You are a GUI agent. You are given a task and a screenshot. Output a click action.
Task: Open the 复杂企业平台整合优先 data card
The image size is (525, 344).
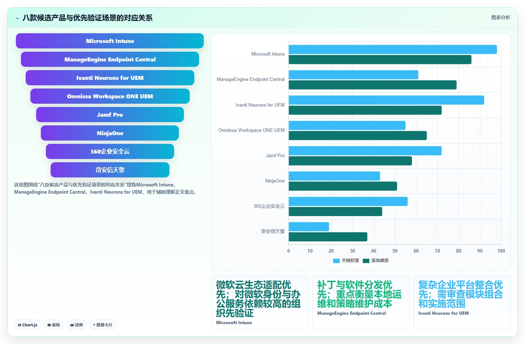pos(462,302)
